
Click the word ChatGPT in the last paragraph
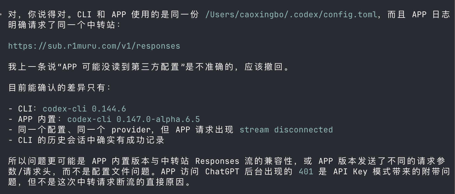(x=222, y=172)
